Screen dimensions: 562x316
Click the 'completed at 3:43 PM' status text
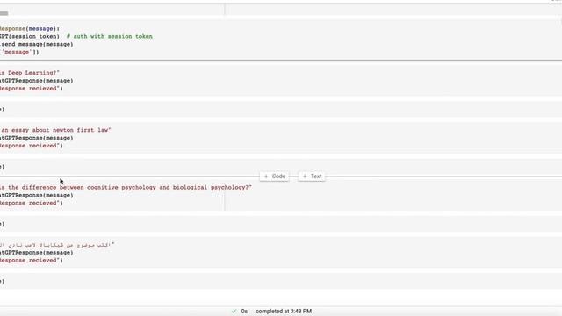click(x=284, y=312)
